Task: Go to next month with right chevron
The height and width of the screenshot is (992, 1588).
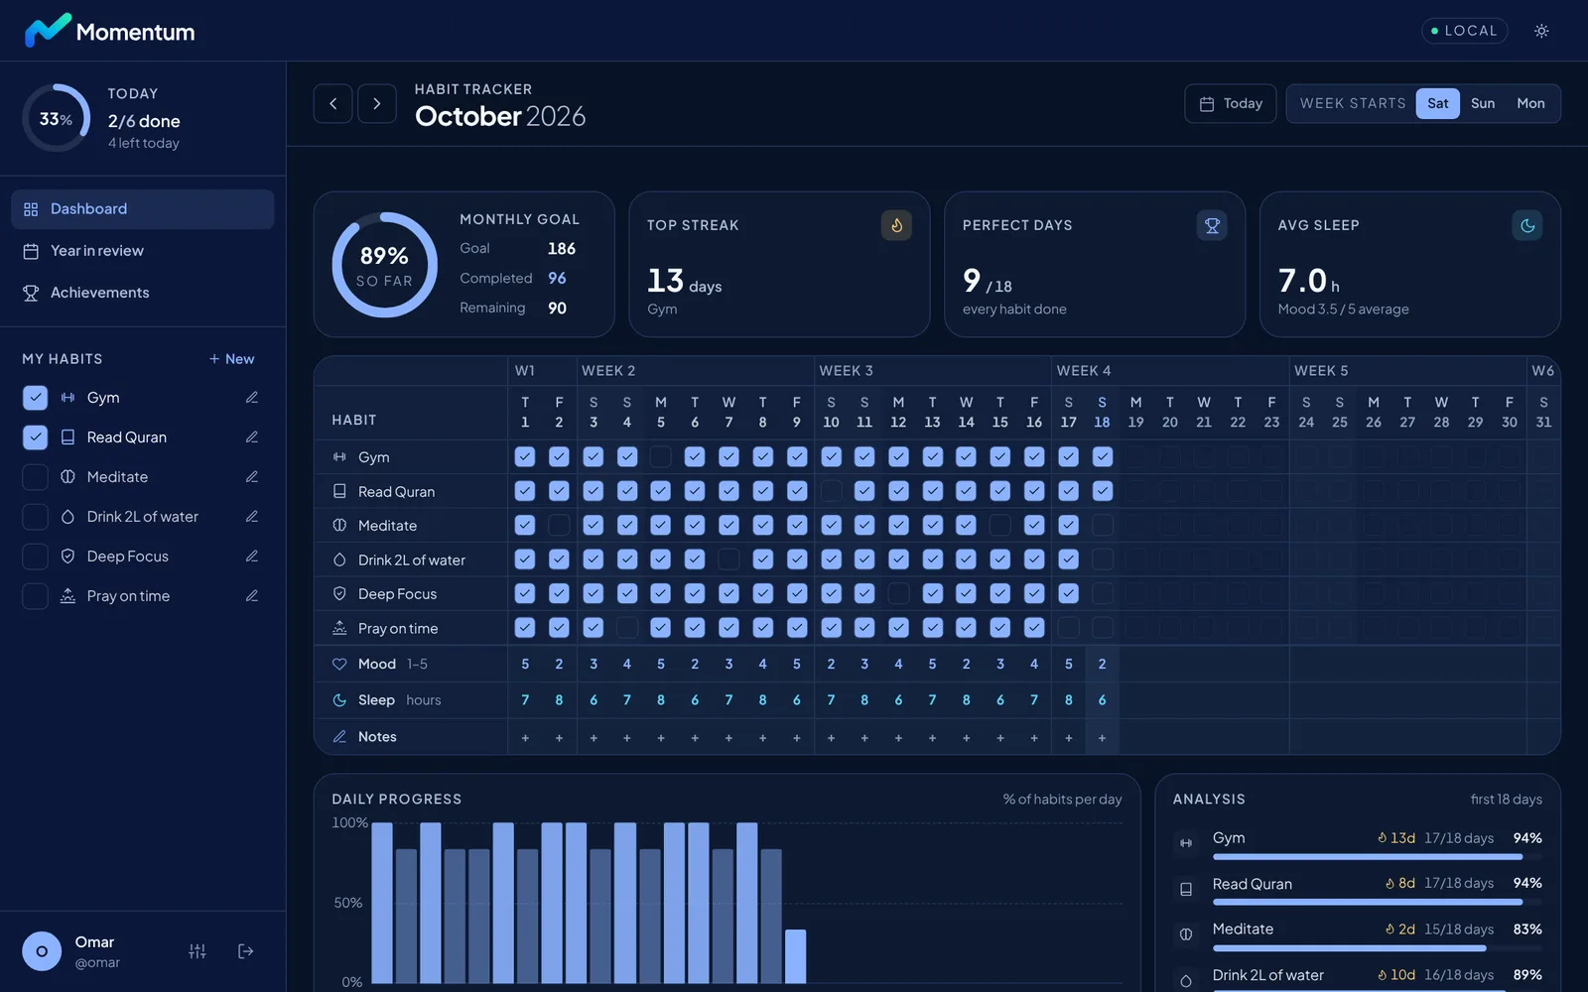Action: pyautogui.click(x=377, y=103)
